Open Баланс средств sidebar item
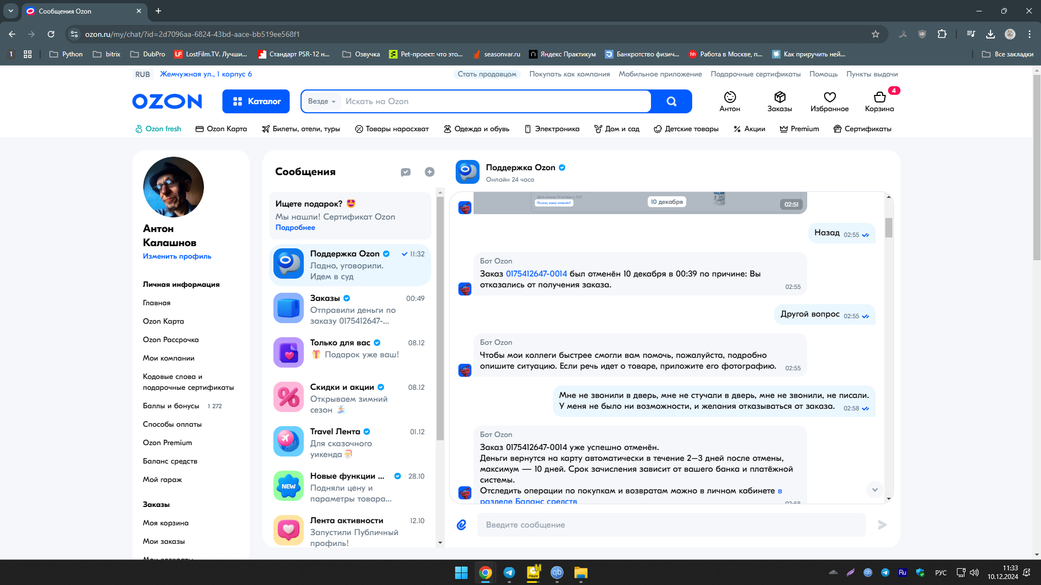Viewport: 1041px width, 585px height. pos(170,461)
